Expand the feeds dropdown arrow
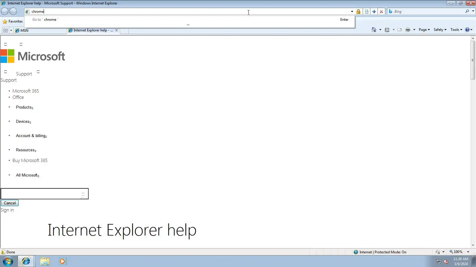Viewport: 476px width, 267px height. pyautogui.click(x=394, y=30)
